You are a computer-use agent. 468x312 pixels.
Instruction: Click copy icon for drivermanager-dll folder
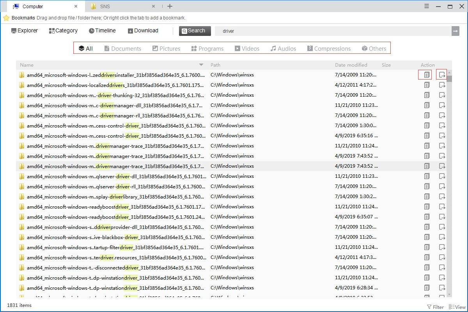point(427,105)
